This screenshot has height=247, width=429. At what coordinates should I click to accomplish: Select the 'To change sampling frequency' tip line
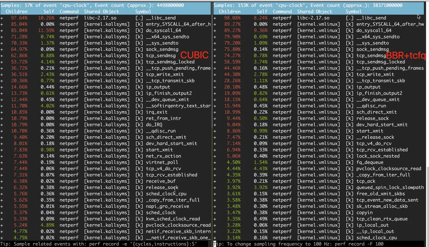coord(298,244)
